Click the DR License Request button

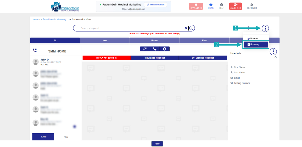pos(203,58)
